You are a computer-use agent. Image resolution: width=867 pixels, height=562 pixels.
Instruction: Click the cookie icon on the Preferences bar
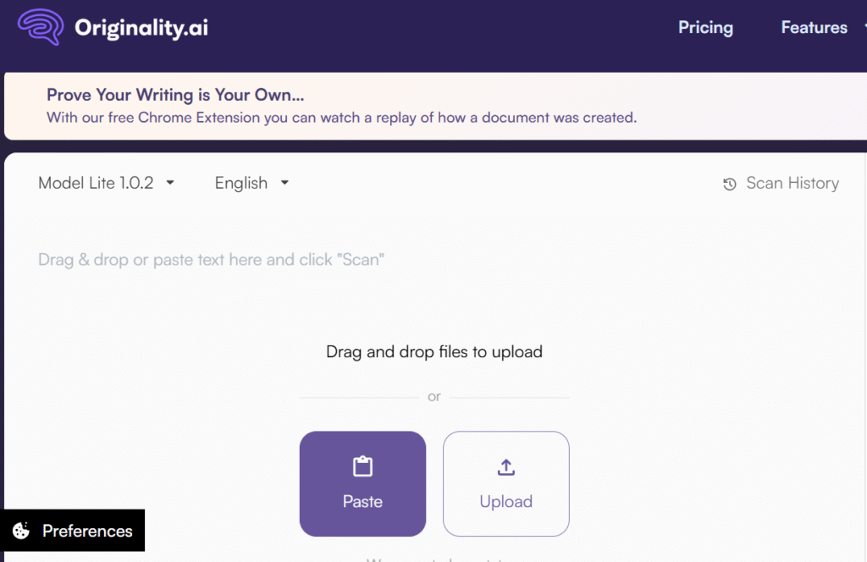click(x=23, y=531)
